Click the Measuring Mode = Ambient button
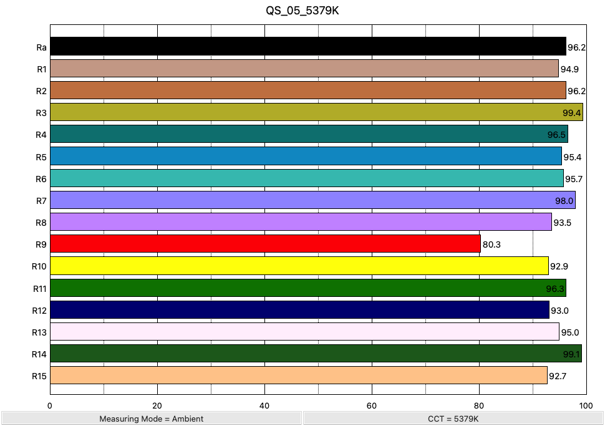 click(151, 419)
